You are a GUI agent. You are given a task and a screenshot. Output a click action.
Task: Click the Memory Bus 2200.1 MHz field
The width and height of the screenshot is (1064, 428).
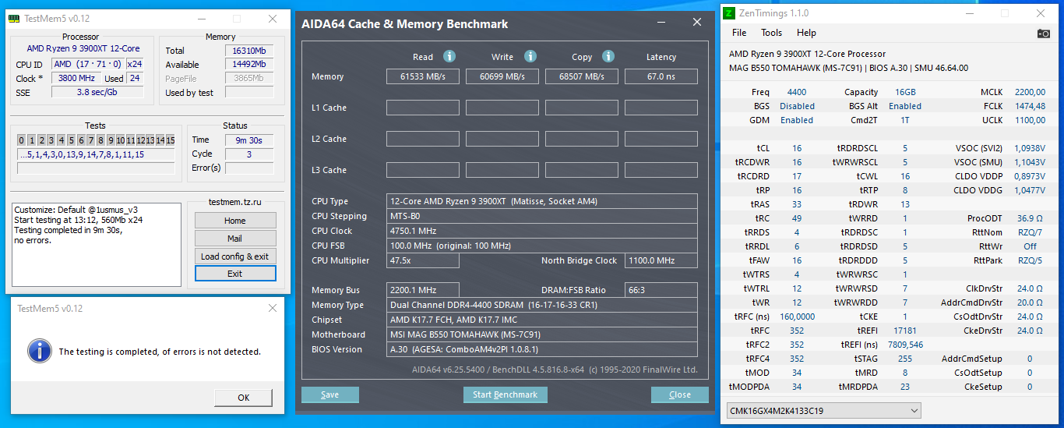(423, 290)
